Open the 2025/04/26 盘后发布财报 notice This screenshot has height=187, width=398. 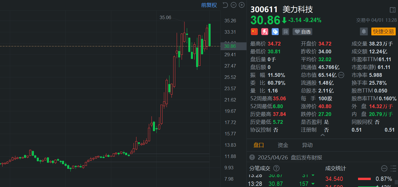click(x=290, y=158)
